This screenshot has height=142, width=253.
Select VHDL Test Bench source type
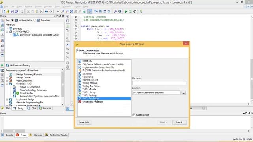point(104,99)
